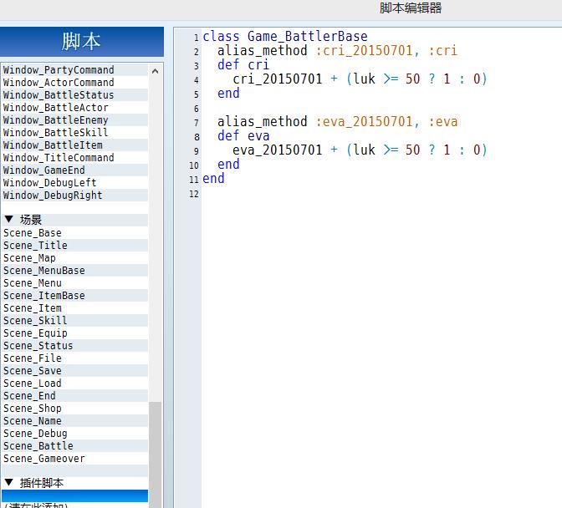Select the 插件脚本 section header

point(74,483)
